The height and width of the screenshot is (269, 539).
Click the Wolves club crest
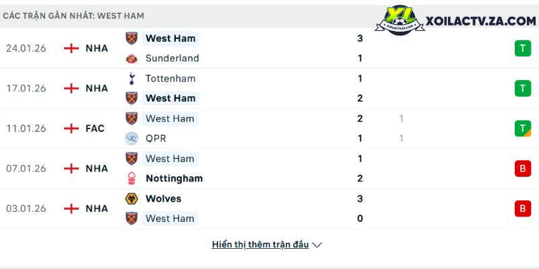click(131, 199)
